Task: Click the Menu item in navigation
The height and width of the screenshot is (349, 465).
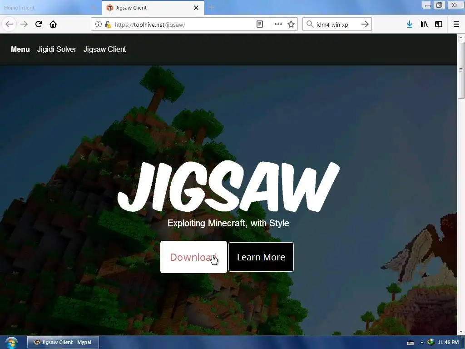Action: [20, 49]
